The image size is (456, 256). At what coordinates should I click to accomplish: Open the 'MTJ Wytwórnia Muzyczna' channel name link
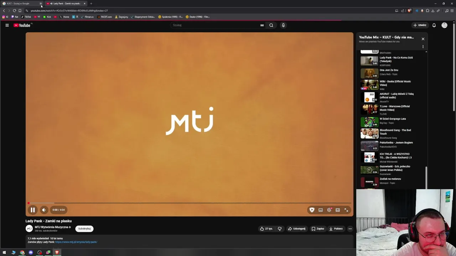click(x=51, y=227)
